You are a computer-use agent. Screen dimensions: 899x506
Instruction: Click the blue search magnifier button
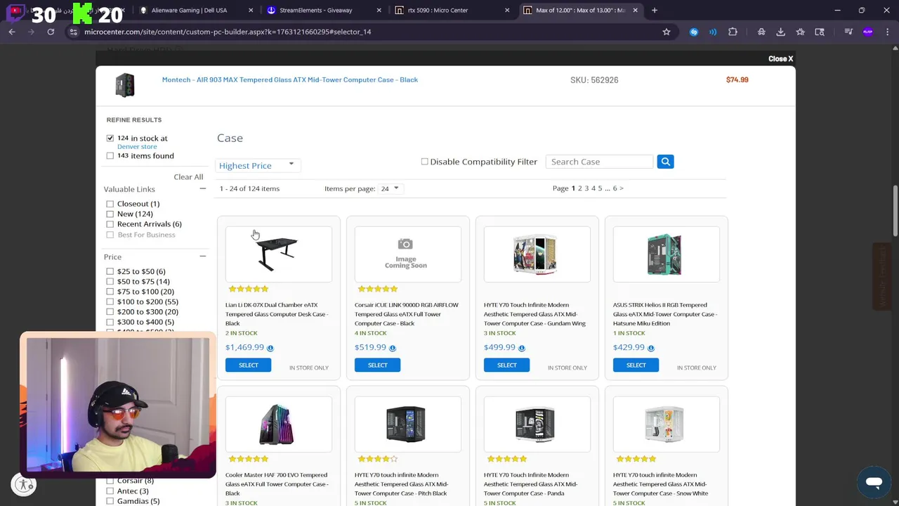tap(665, 162)
